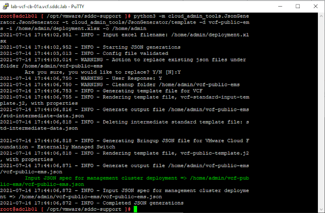Click '-i /home/admin/deployment.xlsx -o /home/admin' text
The height and width of the screenshot is (213, 325).
pyautogui.click(x=76, y=28)
